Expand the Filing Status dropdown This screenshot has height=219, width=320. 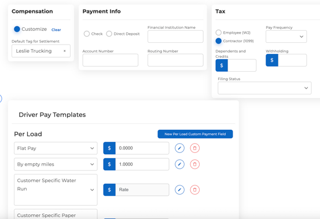(264, 88)
